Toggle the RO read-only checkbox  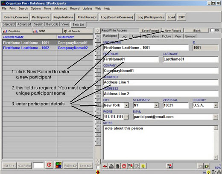click(x=212, y=30)
